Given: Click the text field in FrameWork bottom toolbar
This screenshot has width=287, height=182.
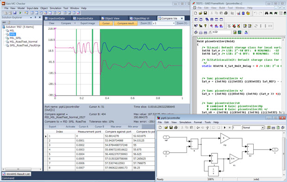Looking at the screenshot, I should click(x=221, y=32).
